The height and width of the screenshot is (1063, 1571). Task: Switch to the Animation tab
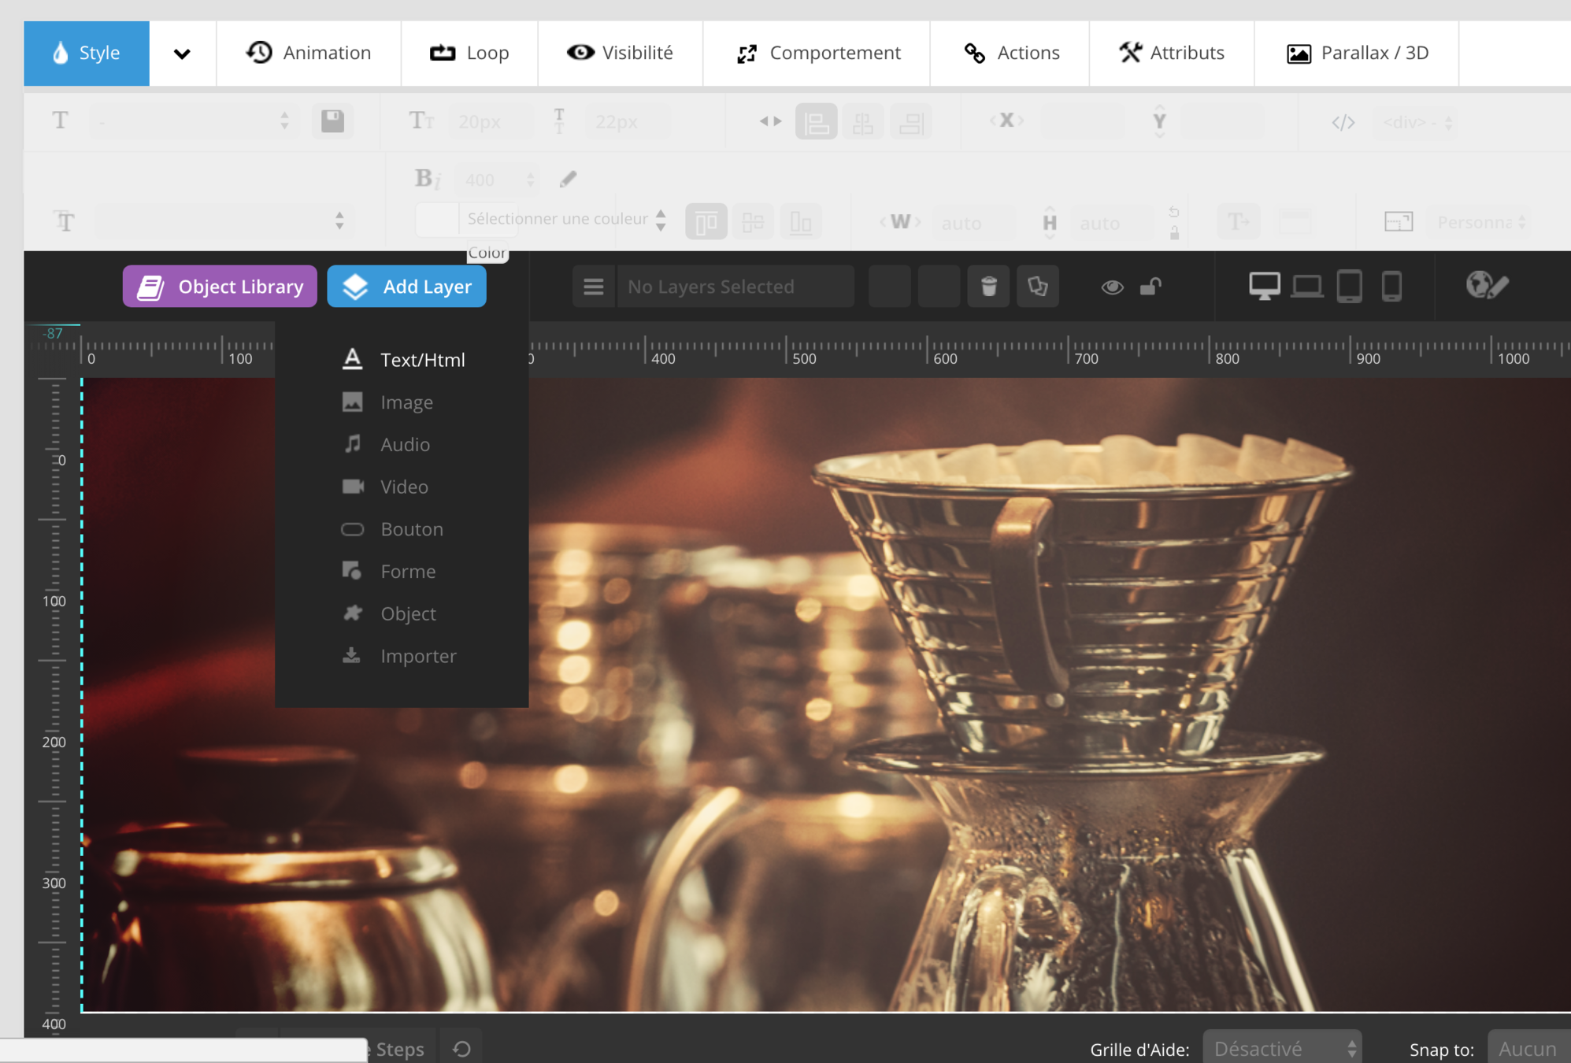click(309, 54)
